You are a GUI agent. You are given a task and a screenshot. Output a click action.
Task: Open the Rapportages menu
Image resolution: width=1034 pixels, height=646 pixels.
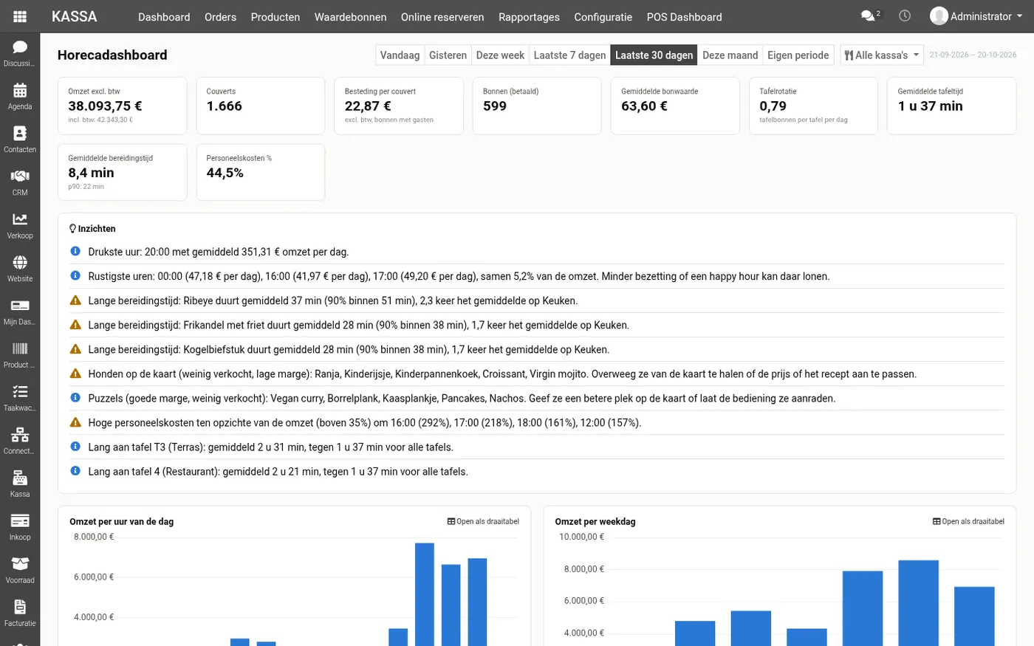click(x=529, y=16)
